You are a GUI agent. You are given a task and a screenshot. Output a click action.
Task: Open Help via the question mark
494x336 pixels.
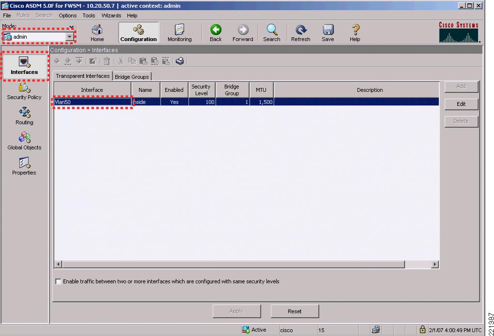point(355,33)
